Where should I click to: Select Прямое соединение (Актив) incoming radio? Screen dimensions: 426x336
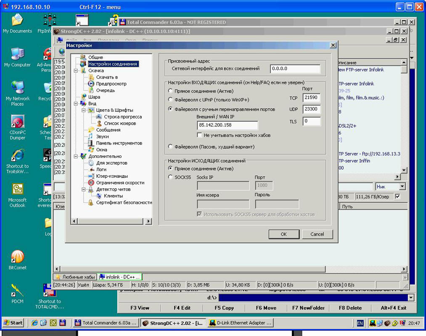170,91
